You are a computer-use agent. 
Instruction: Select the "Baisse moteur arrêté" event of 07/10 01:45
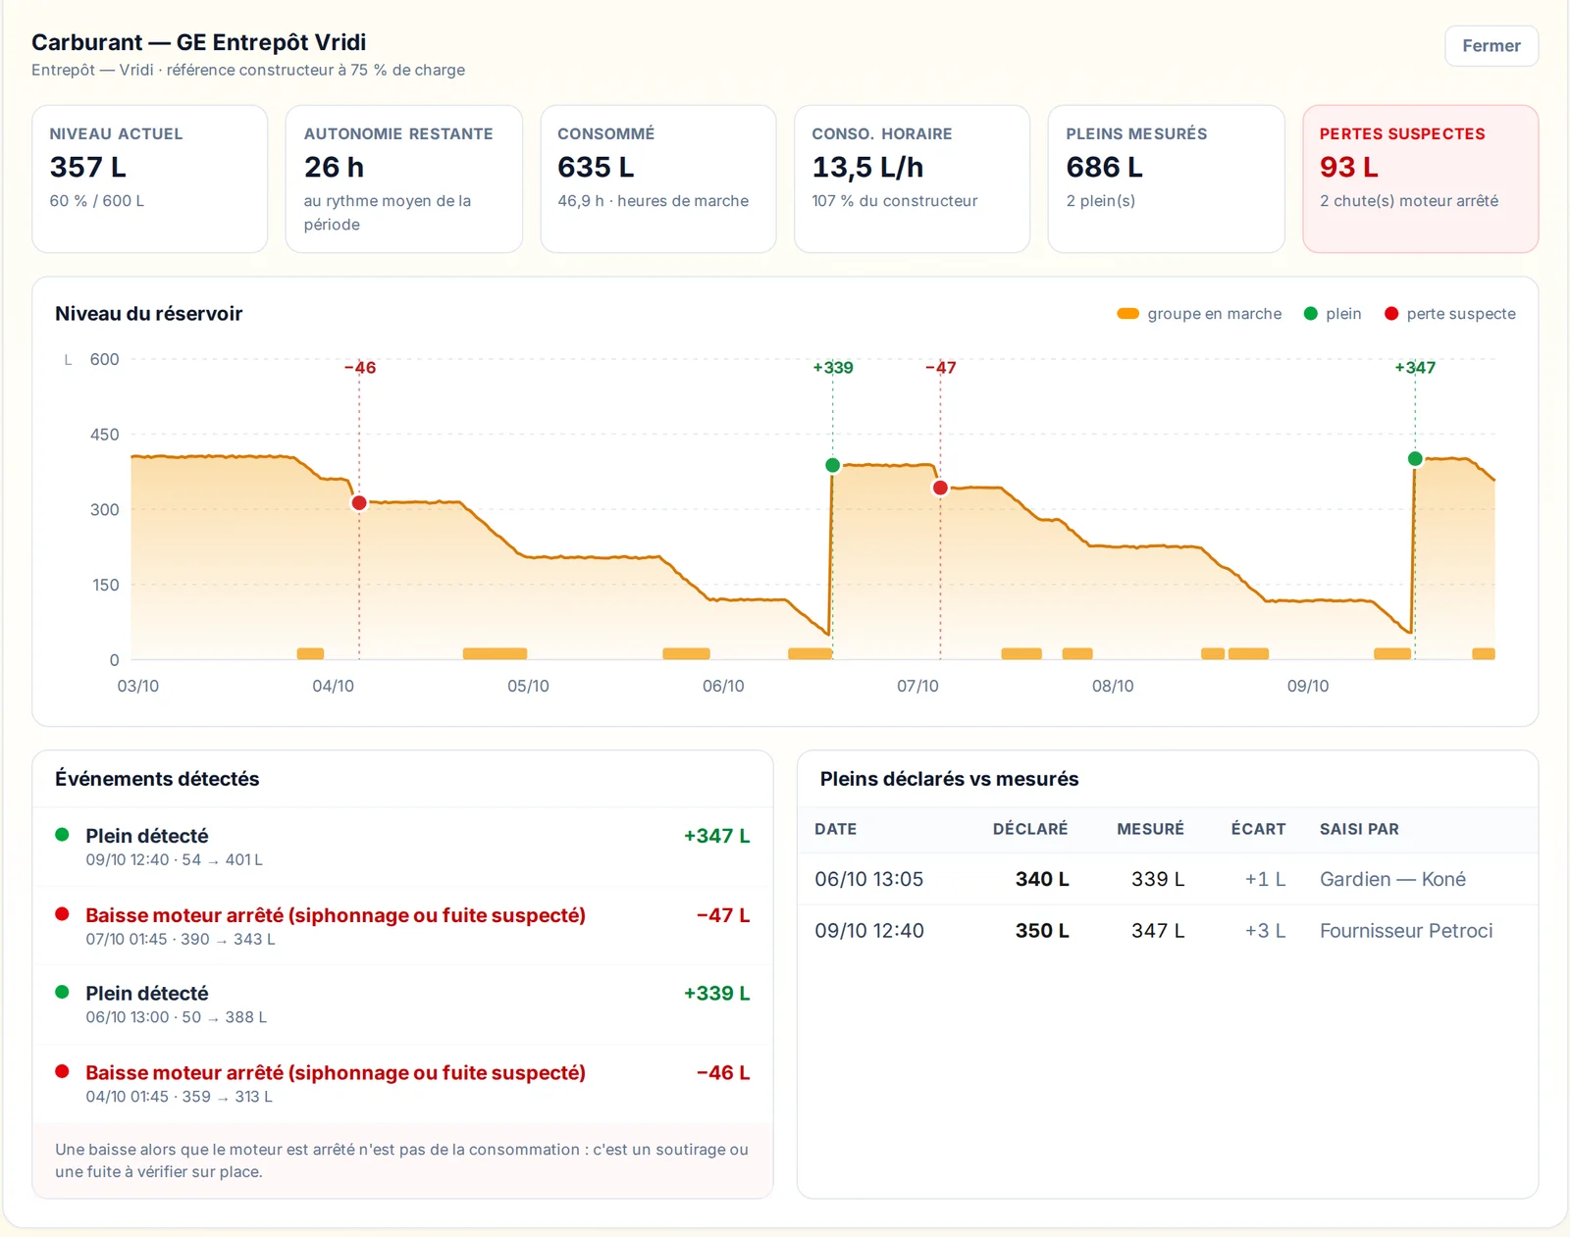(x=402, y=926)
